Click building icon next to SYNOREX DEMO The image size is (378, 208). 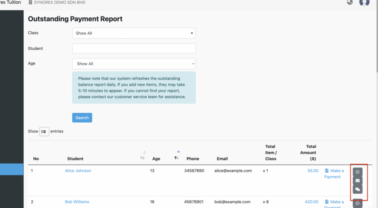30,3
